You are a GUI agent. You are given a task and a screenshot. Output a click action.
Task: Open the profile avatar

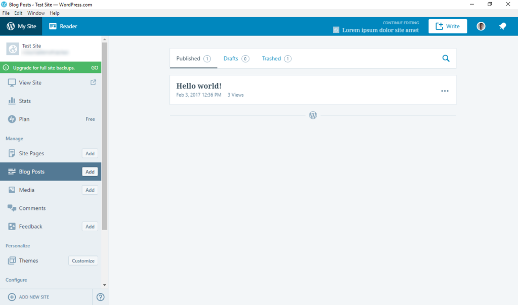[481, 26]
